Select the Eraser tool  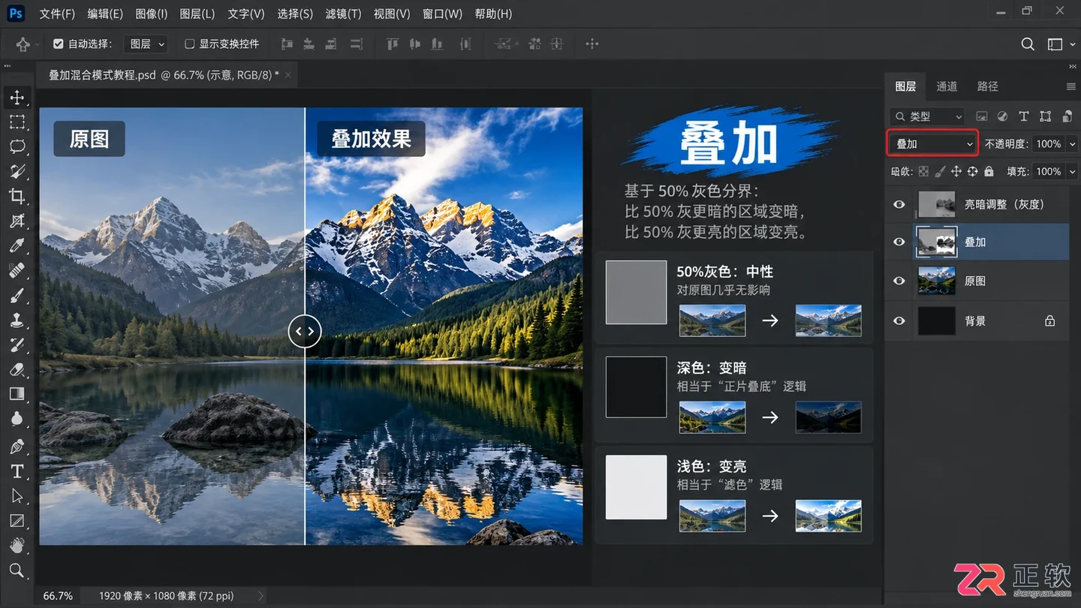tap(17, 370)
